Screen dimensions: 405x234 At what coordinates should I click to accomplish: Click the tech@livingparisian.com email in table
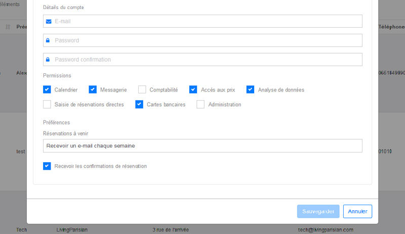click(x=325, y=230)
